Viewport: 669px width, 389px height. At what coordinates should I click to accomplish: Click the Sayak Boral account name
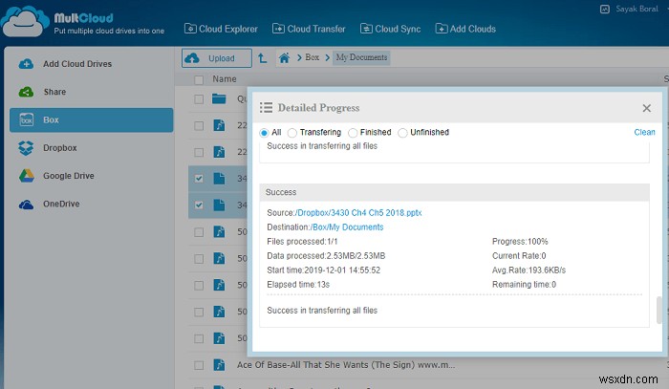[637, 9]
